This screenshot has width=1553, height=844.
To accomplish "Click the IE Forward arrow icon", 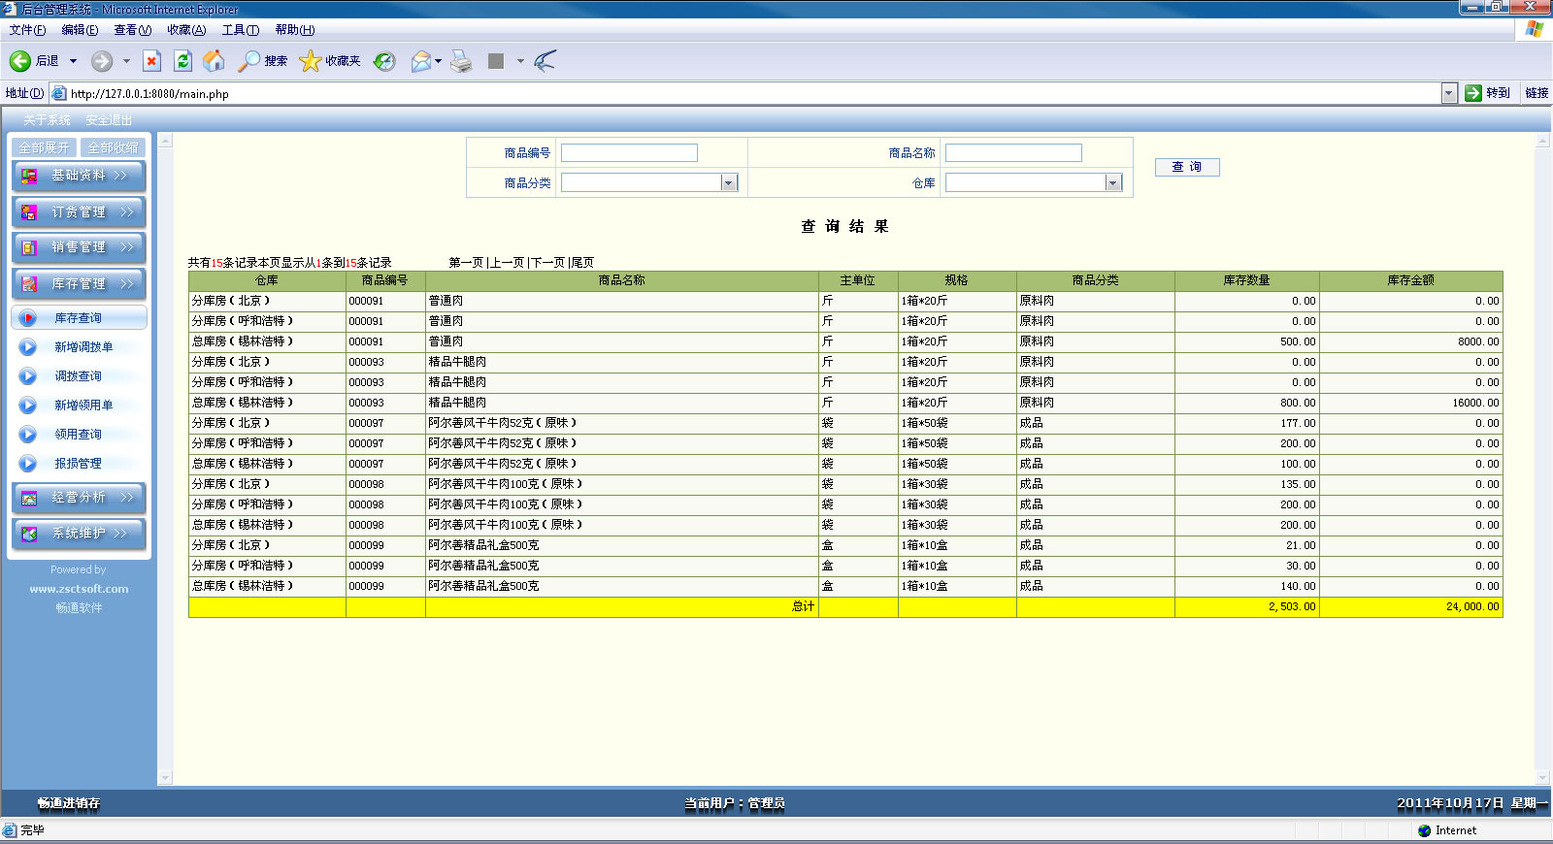I will [x=102, y=61].
